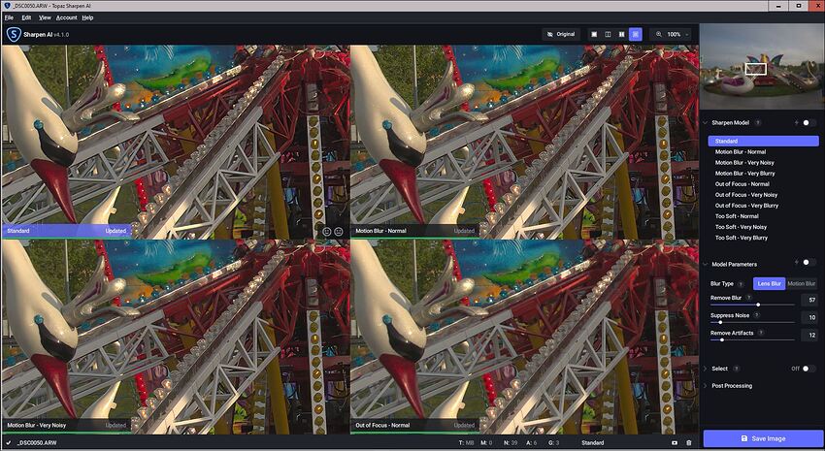The height and width of the screenshot is (451, 825).
Task: Choose Motion Blur type
Action: pyautogui.click(x=802, y=283)
